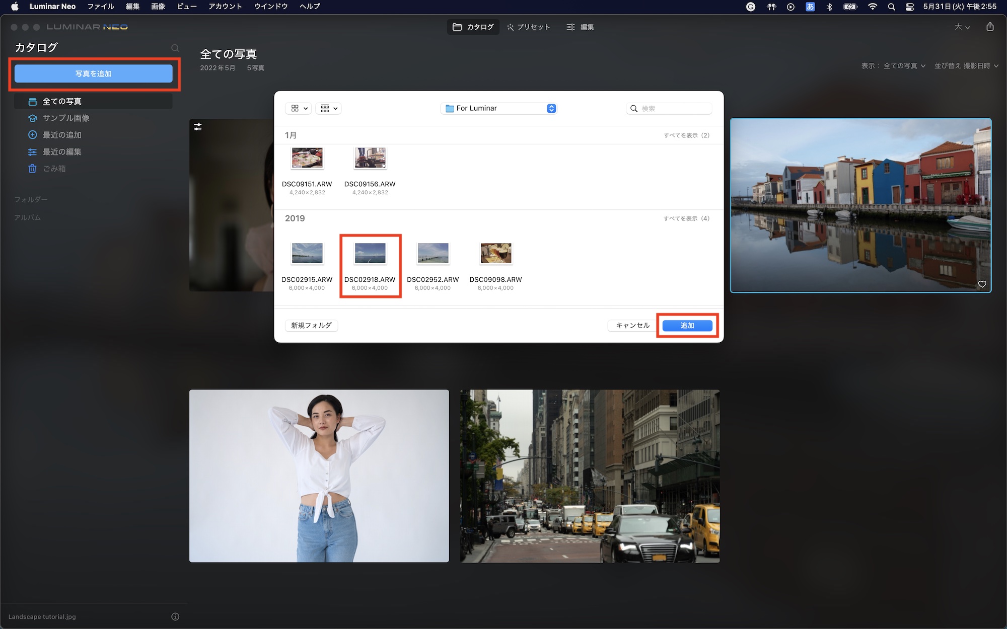The width and height of the screenshot is (1007, 629).
Task: Open macOS Spotlight search icon
Action: [x=891, y=7]
